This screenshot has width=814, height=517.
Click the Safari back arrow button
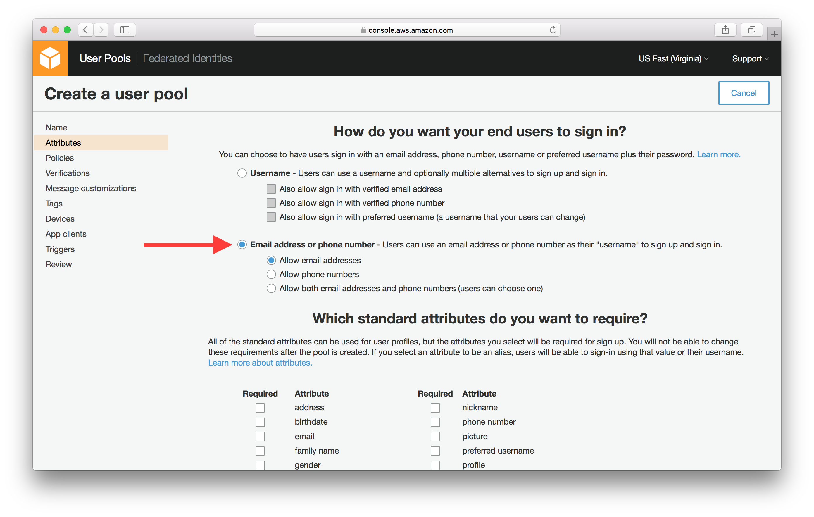coord(86,30)
